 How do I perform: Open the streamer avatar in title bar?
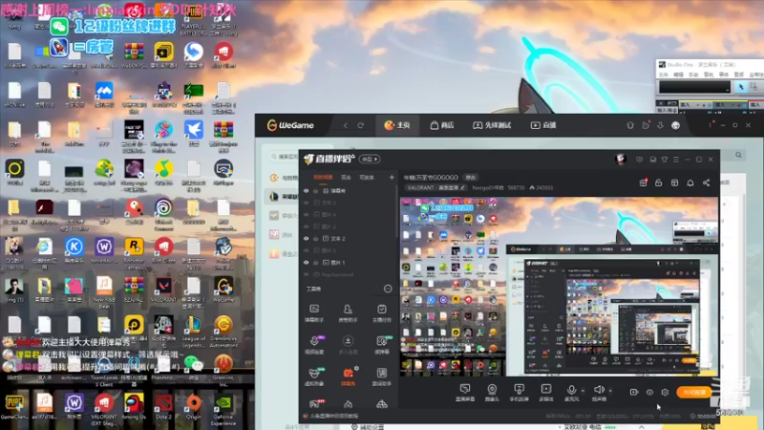point(621,159)
